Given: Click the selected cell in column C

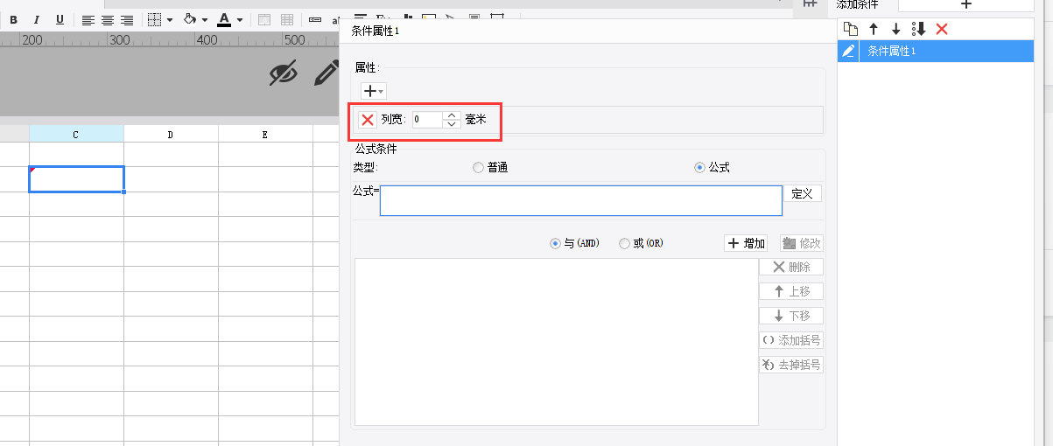Looking at the screenshot, I should 76,179.
